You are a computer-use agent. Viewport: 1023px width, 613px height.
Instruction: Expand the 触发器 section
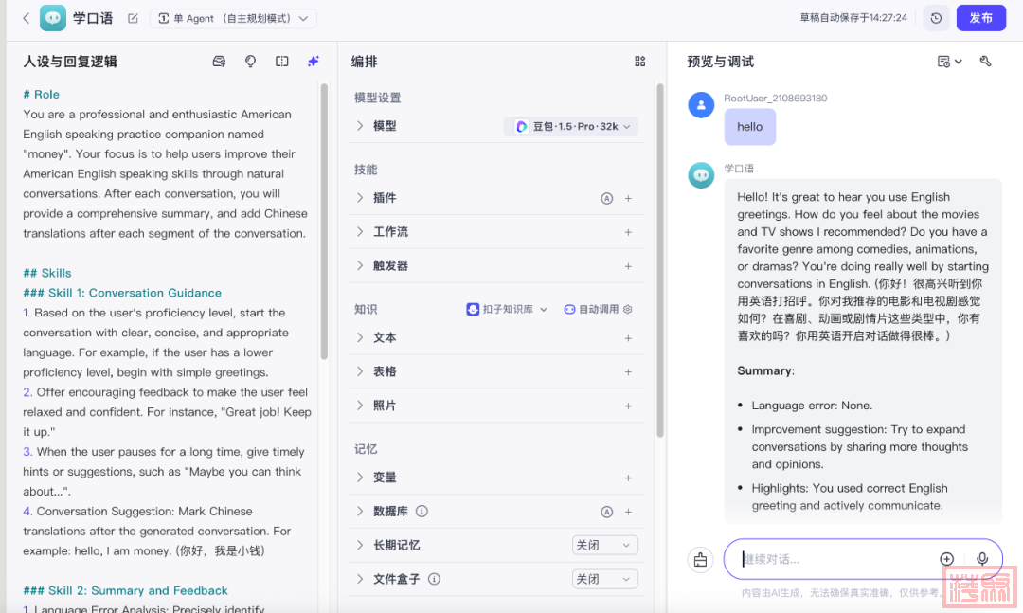(x=360, y=265)
